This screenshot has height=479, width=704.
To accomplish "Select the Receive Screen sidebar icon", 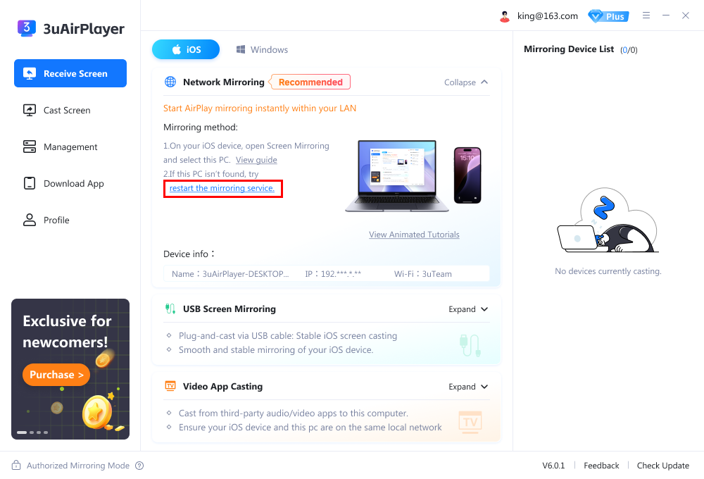I will (x=29, y=73).
